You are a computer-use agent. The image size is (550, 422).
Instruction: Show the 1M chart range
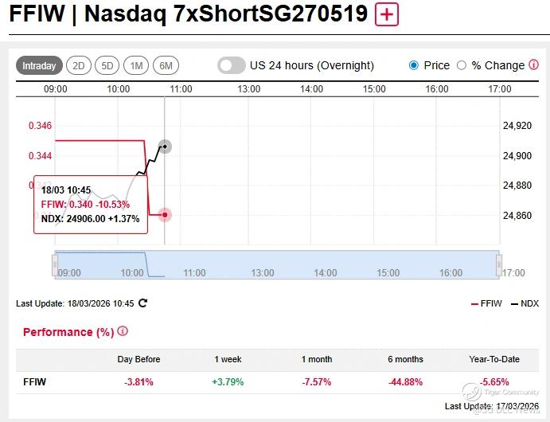point(137,66)
